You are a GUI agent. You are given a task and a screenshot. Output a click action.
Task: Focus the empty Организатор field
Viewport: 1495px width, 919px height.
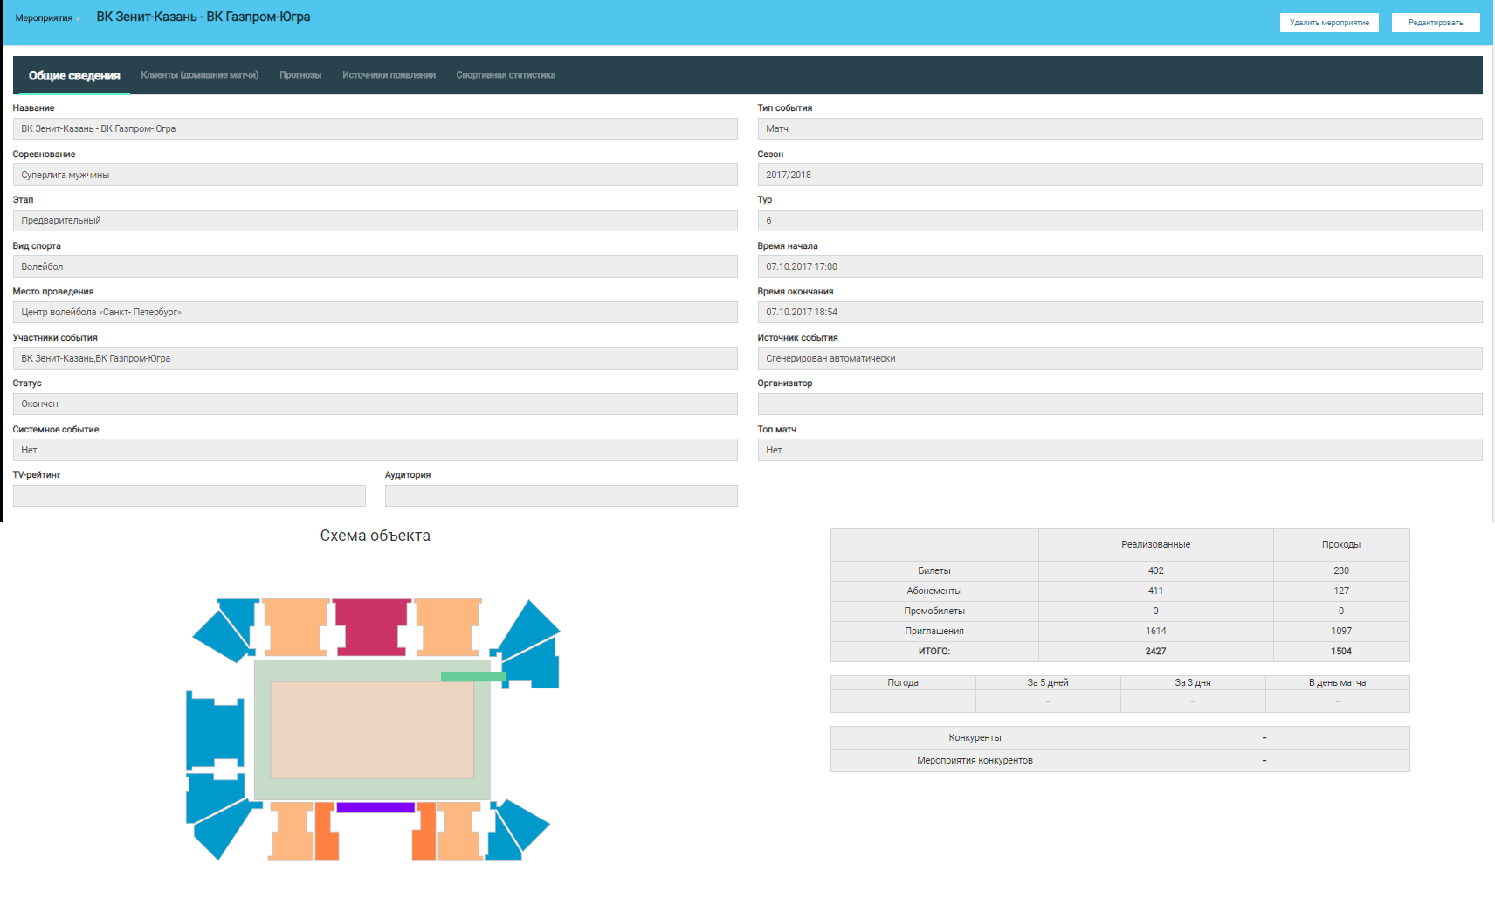pos(1120,404)
